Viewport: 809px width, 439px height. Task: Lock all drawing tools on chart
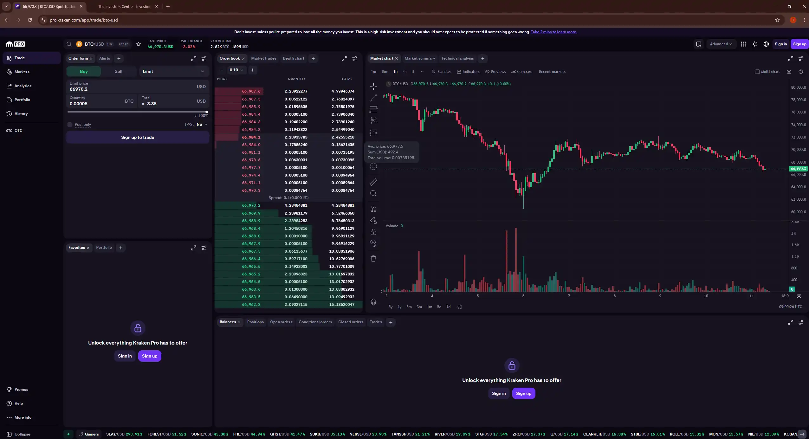point(373,232)
